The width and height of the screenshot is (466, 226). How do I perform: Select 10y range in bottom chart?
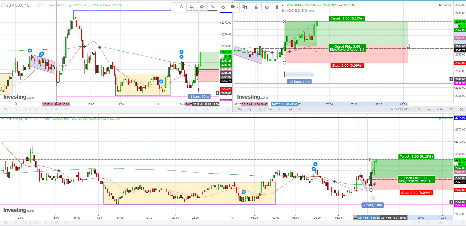pos(6,223)
